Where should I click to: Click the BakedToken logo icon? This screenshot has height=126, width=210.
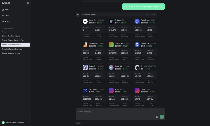[85, 67]
